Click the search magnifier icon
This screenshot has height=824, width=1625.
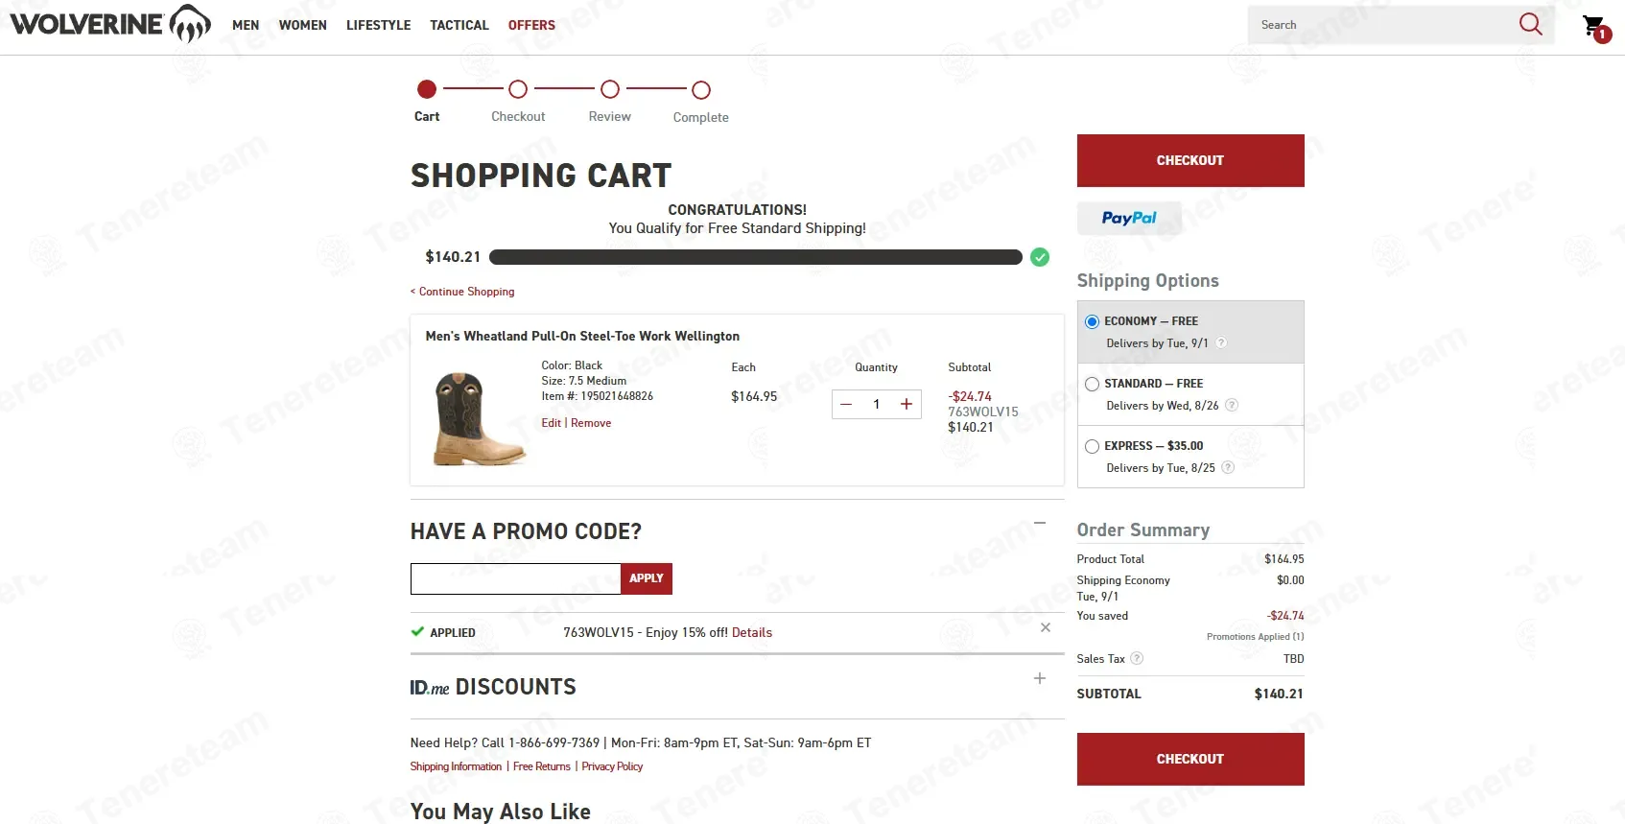[1530, 24]
